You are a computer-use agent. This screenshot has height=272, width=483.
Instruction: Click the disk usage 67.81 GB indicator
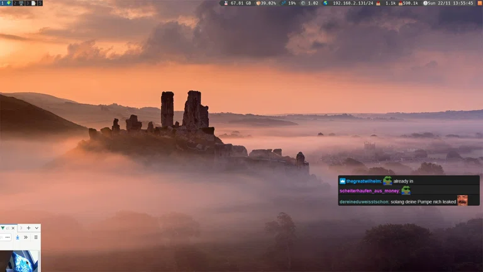point(237,3)
